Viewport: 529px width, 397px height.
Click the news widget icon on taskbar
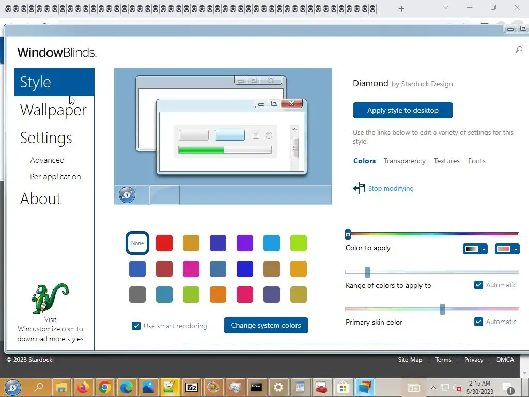pos(413,388)
